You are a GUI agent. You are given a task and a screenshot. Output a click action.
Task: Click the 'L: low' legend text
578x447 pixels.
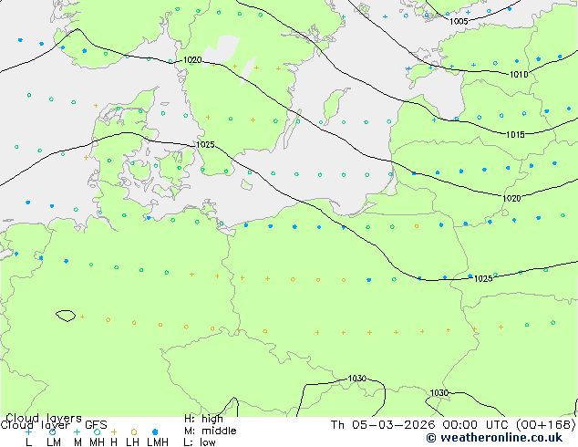200,442
